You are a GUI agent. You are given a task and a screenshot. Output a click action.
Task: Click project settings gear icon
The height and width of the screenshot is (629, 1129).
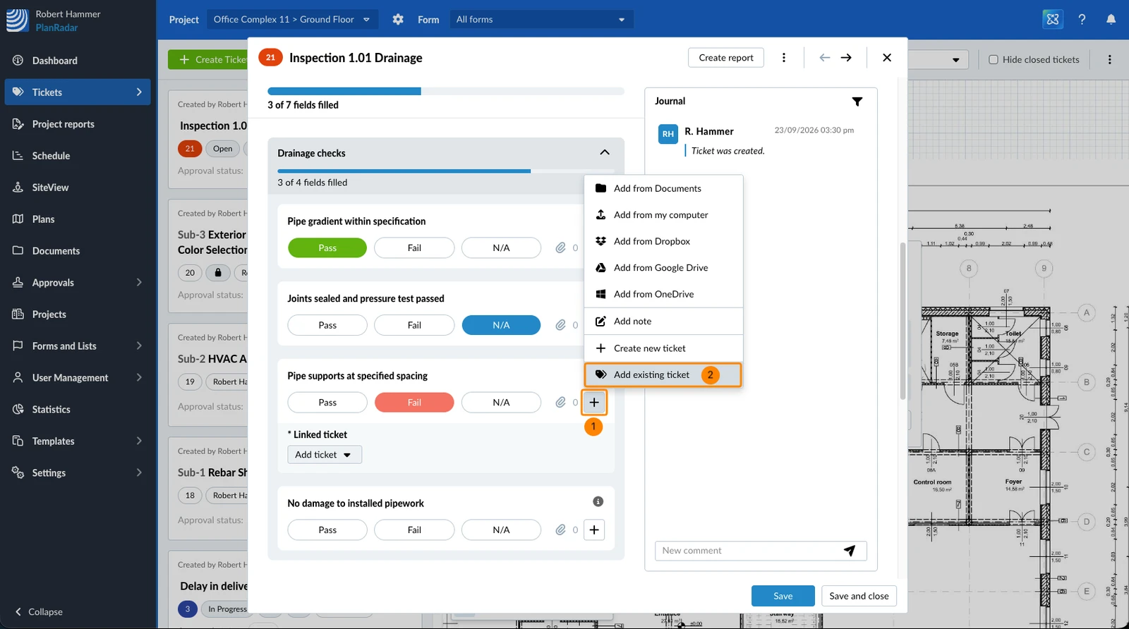(x=398, y=20)
